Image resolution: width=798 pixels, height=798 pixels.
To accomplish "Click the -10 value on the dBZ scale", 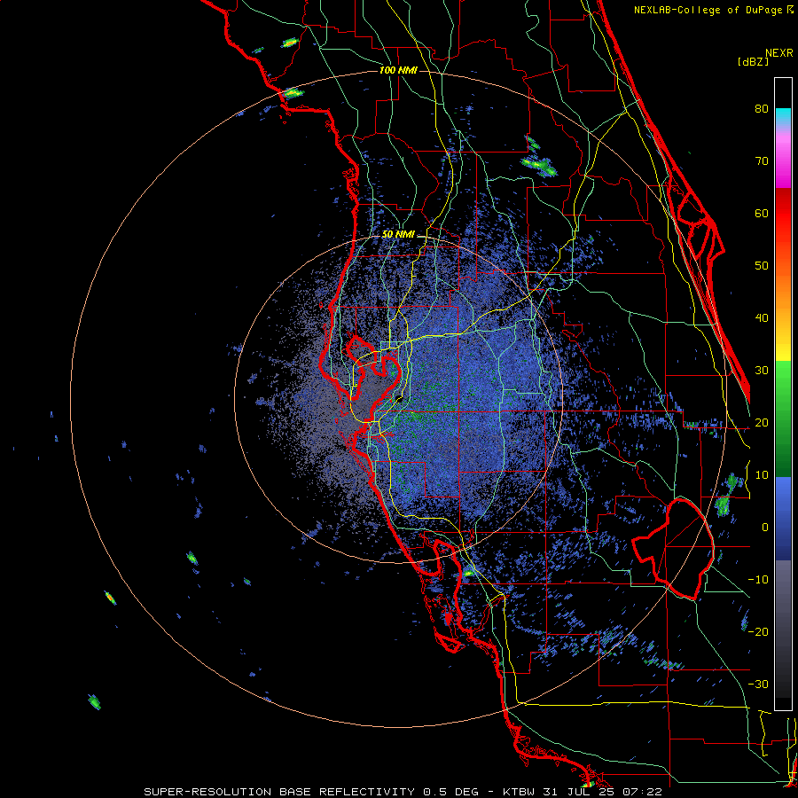I will point(758,580).
